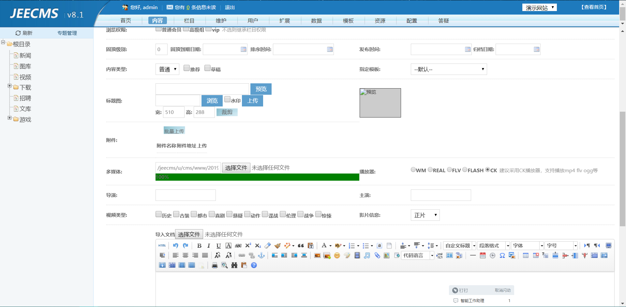Toggle HTML source view in editor
This screenshot has height=307, width=626.
(x=162, y=245)
